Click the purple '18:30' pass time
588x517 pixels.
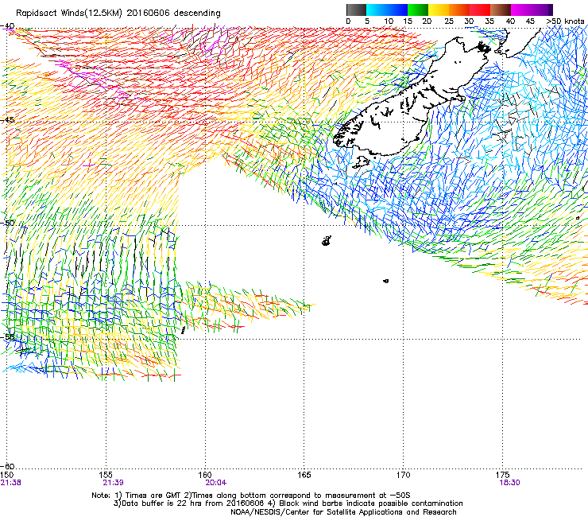click(x=509, y=483)
